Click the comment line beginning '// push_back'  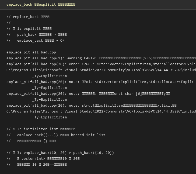(37, 35)
